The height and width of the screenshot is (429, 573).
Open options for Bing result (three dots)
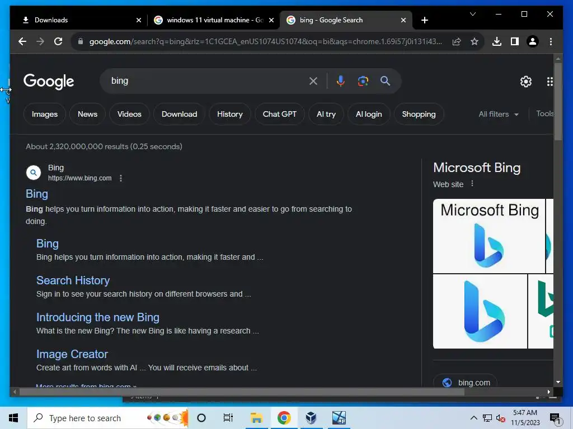(121, 178)
